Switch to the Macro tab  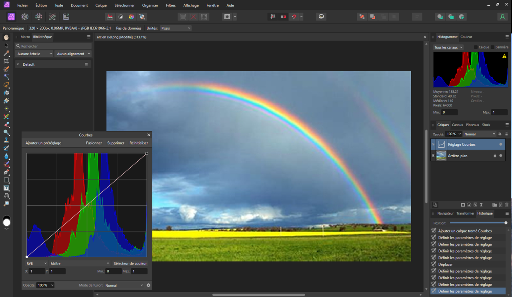[x=25, y=37]
